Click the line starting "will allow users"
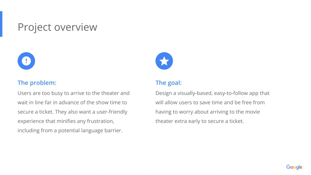The height and width of the screenshot is (175, 311). (210, 103)
